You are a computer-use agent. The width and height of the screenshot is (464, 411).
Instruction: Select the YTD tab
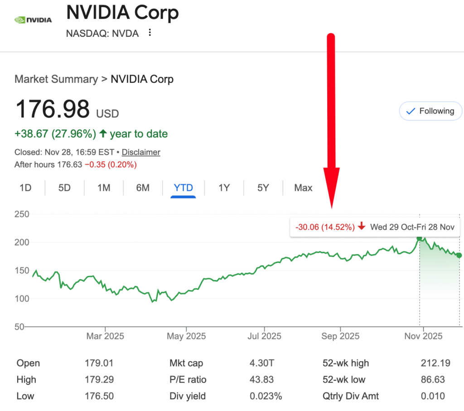(x=183, y=188)
